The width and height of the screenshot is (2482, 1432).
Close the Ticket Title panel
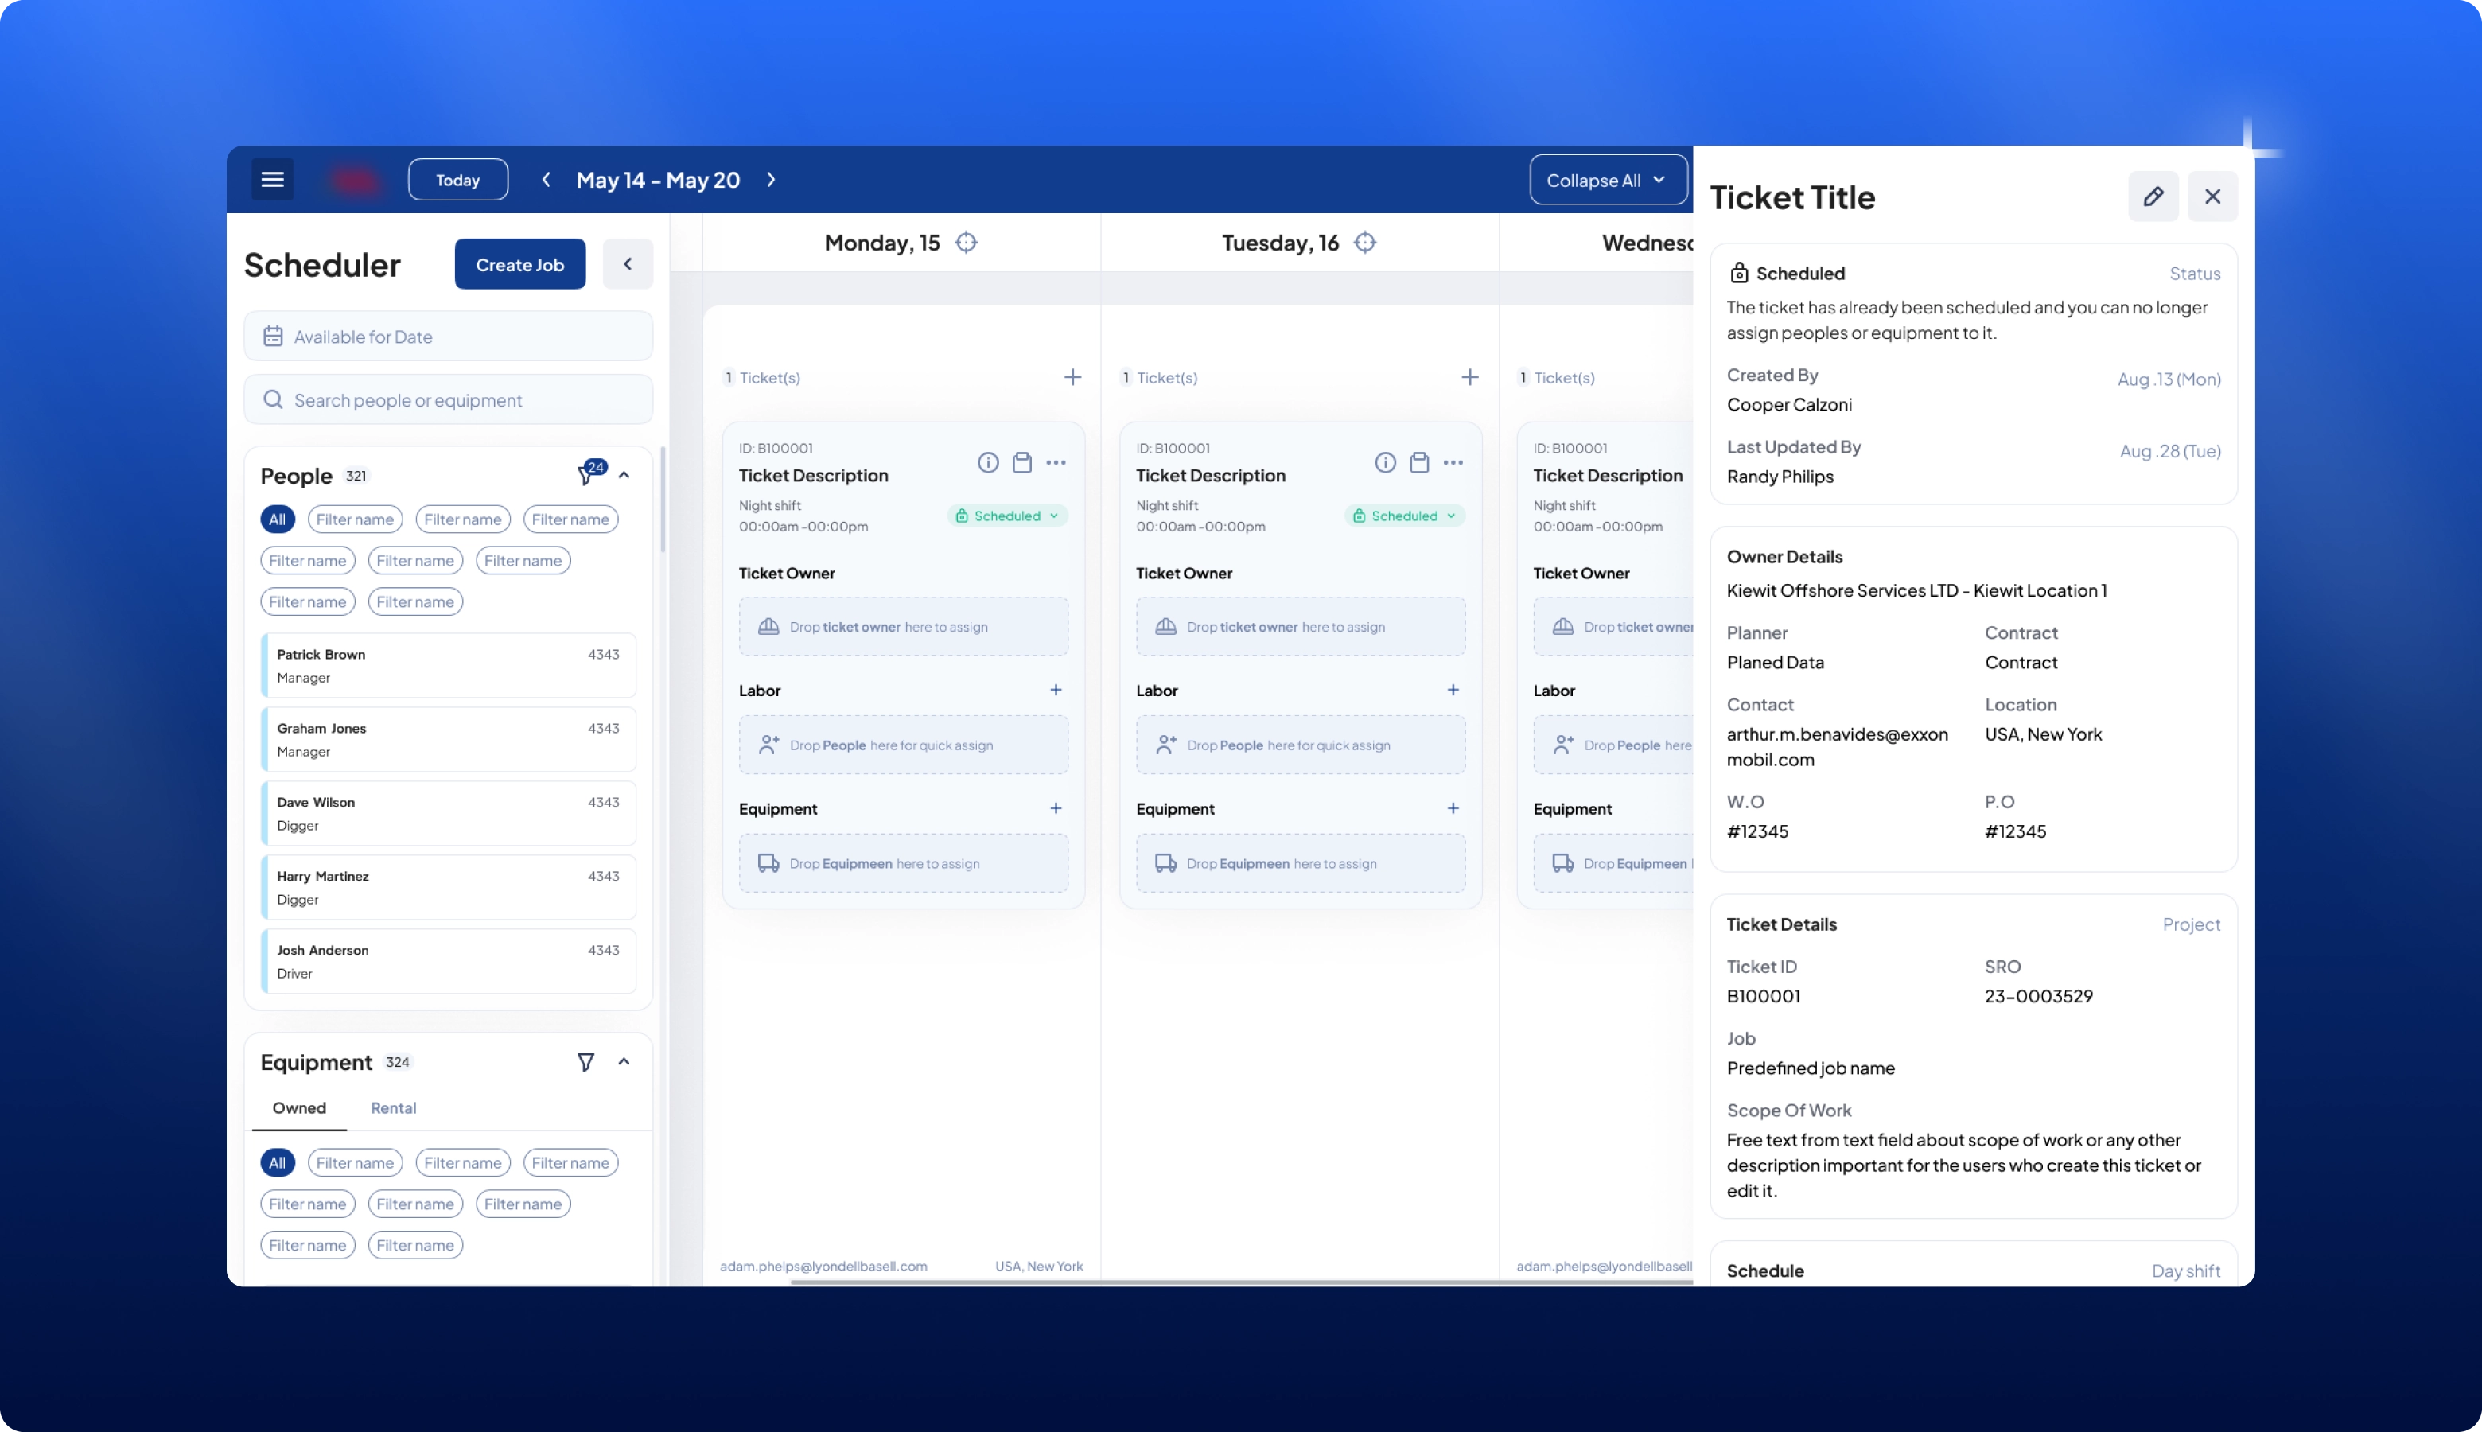point(2212,197)
